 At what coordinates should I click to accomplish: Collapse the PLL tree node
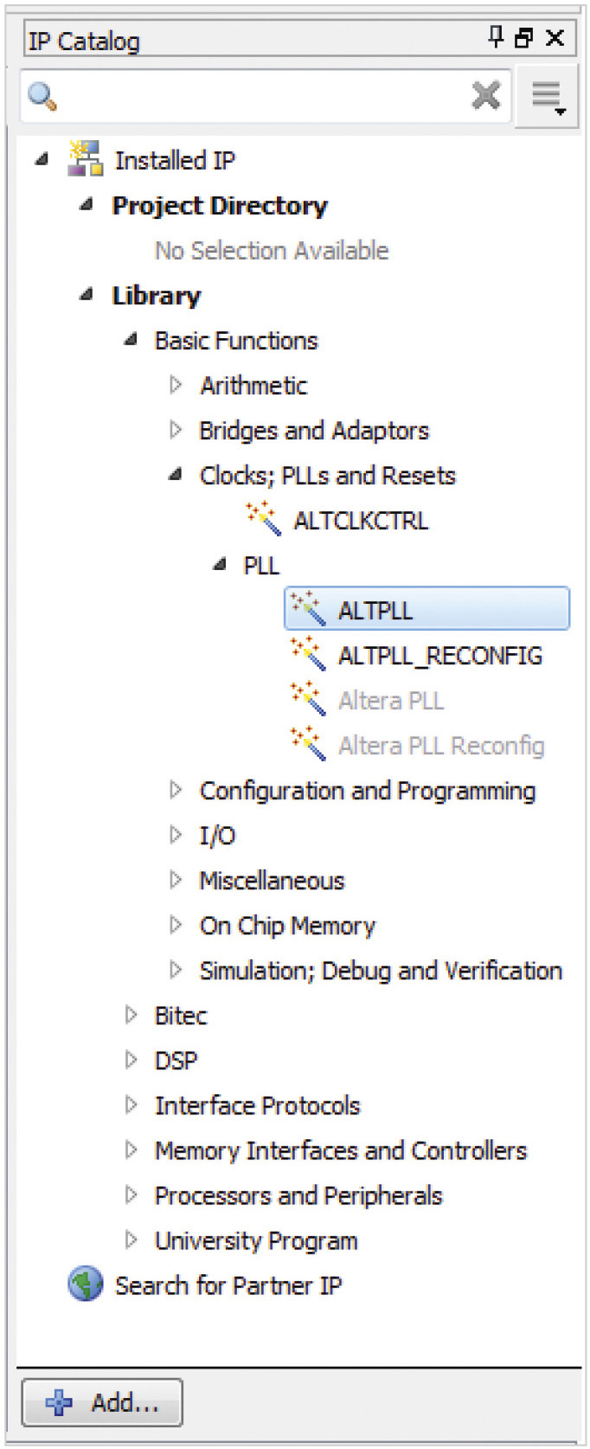(x=220, y=565)
